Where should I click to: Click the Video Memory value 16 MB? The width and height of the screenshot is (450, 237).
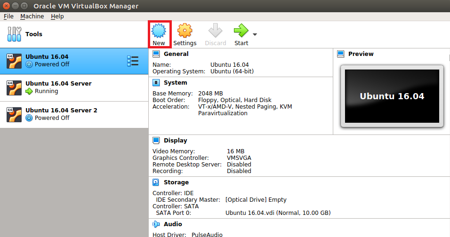point(236,151)
